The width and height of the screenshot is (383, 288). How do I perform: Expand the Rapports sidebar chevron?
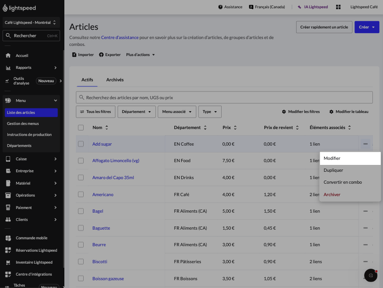[x=56, y=68]
